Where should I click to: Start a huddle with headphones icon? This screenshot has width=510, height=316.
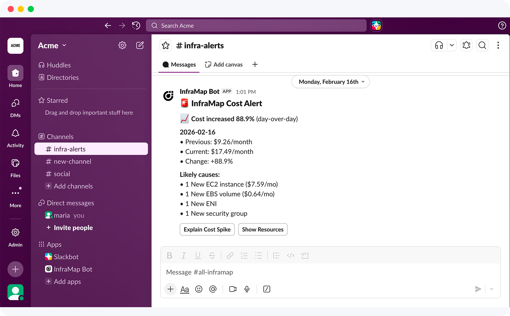tap(439, 45)
